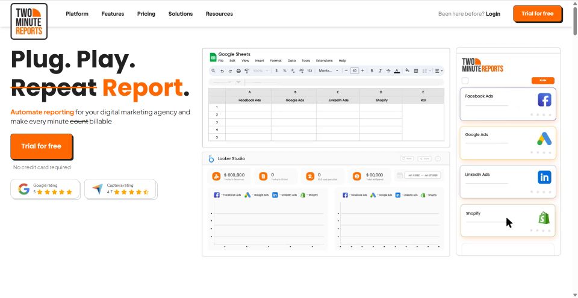The height and width of the screenshot is (298, 578).
Task: Open the Solutions navigation menu
Action: 181,14
